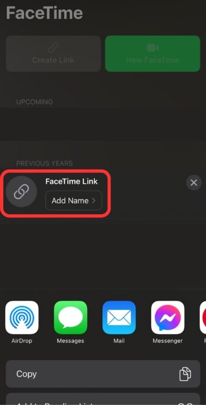This screenshot has width=206, height=405.
Task: Tap the video camera icon
Action: coord(153,48)
